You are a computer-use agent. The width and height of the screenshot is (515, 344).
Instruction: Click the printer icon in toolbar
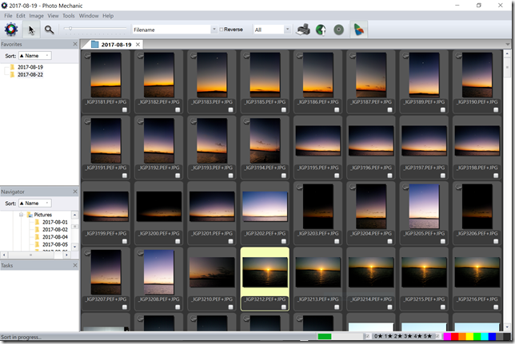pyautogui.click(x=303, y=30)
